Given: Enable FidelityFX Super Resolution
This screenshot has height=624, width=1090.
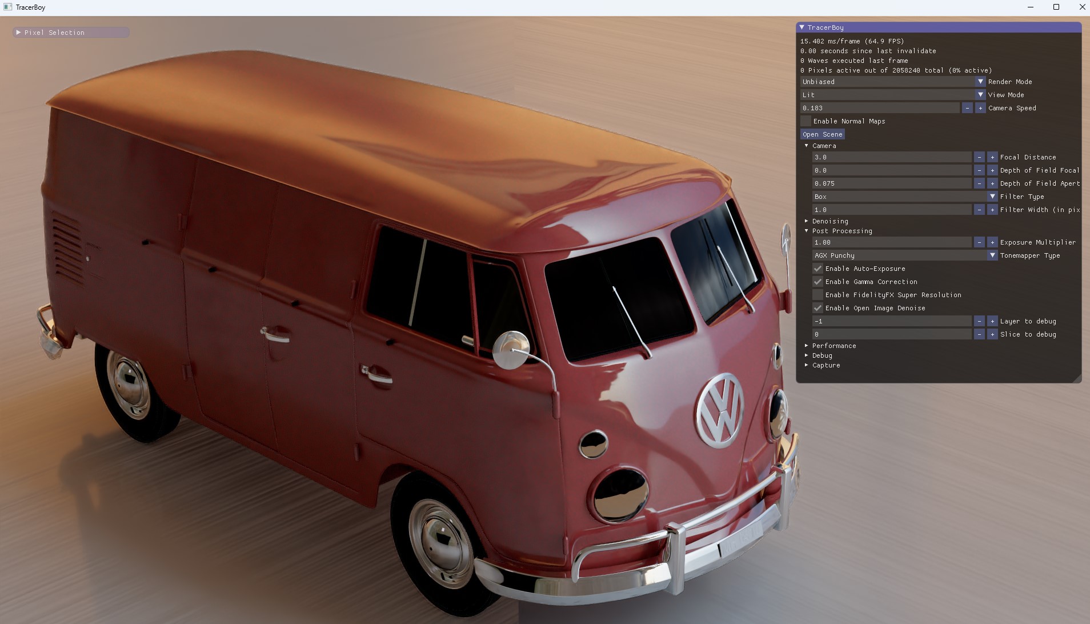Looking at the screenshot, I should pyautogui.click(x=818, y=294).
